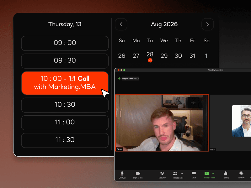Image resolution: width=251 pixels, height=188 pixels.
Task: Maximize the Weekly Meeting window
Action: coord(124,70)
